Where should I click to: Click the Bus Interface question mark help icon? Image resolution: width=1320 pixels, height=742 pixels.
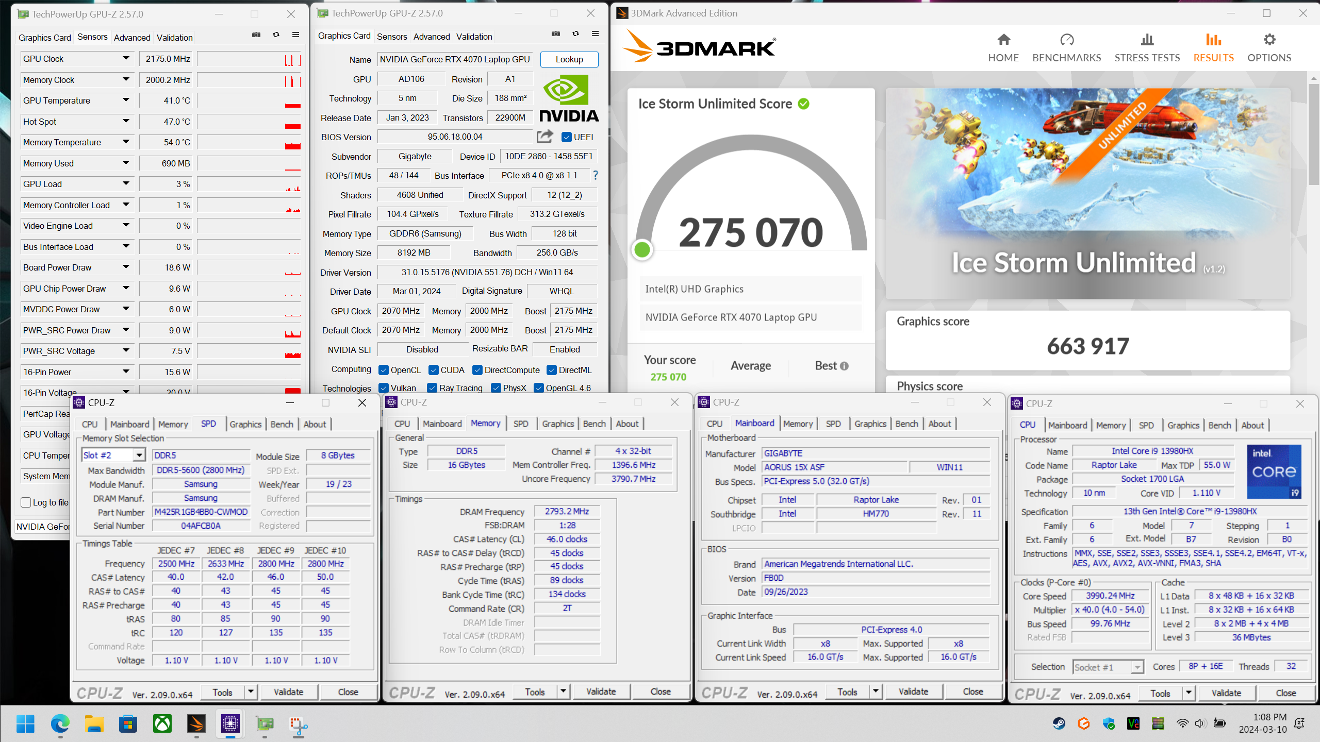tap(596, 175)
